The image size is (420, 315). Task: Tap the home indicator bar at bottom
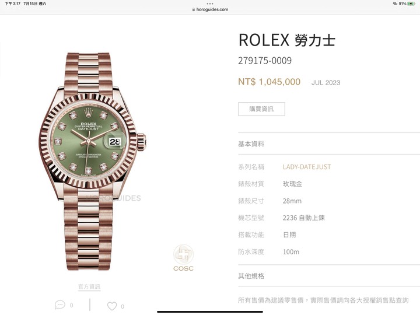coord(210,311)
